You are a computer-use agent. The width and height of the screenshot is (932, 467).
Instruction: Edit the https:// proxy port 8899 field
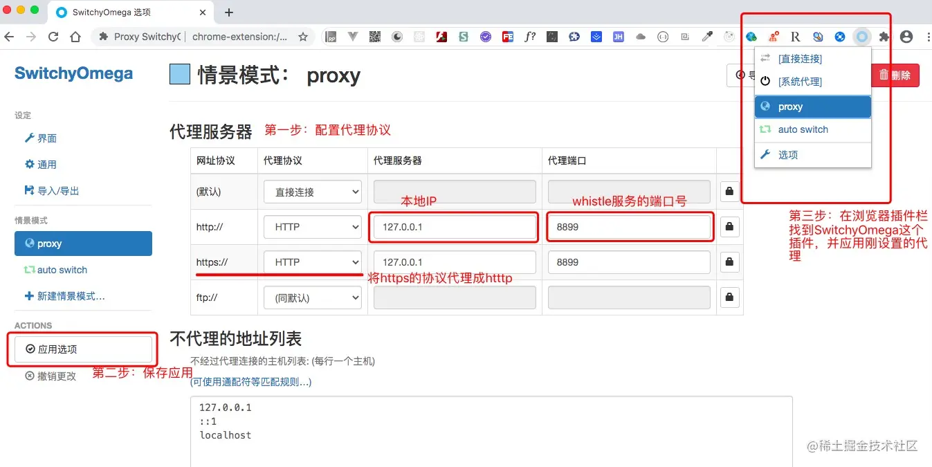(x=629, y=262)
